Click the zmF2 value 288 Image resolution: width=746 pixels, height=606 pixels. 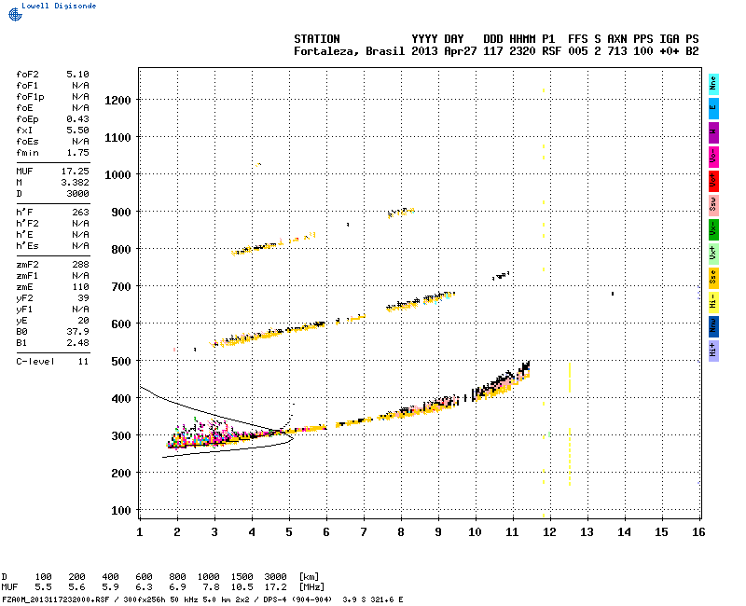click(x=80, y=265)
